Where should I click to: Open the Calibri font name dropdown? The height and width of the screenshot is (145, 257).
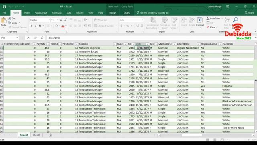[49, 20]
